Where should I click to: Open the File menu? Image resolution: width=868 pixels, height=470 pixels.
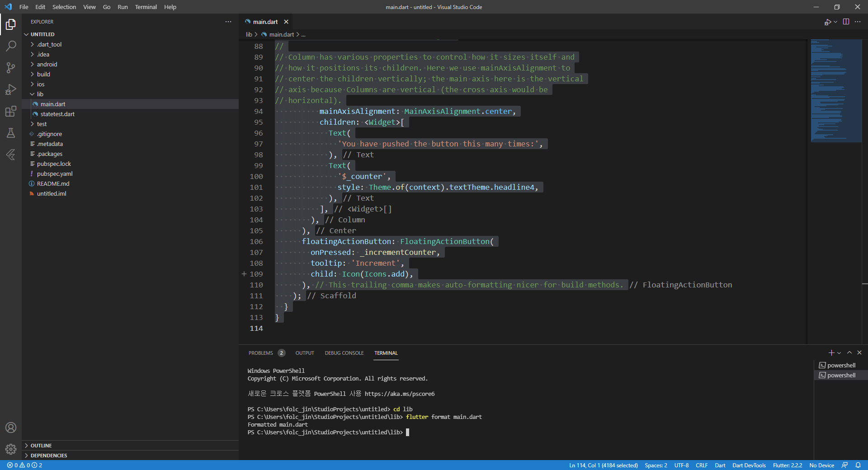24,7
